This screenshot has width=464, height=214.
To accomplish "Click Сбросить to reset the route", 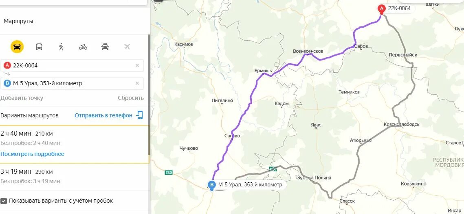I will tap(131, 98).
